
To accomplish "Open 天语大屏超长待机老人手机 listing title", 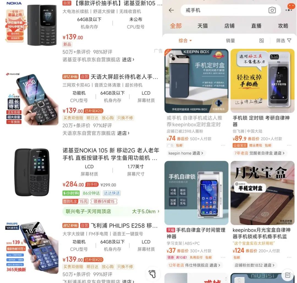I will (x=124, y=77).
